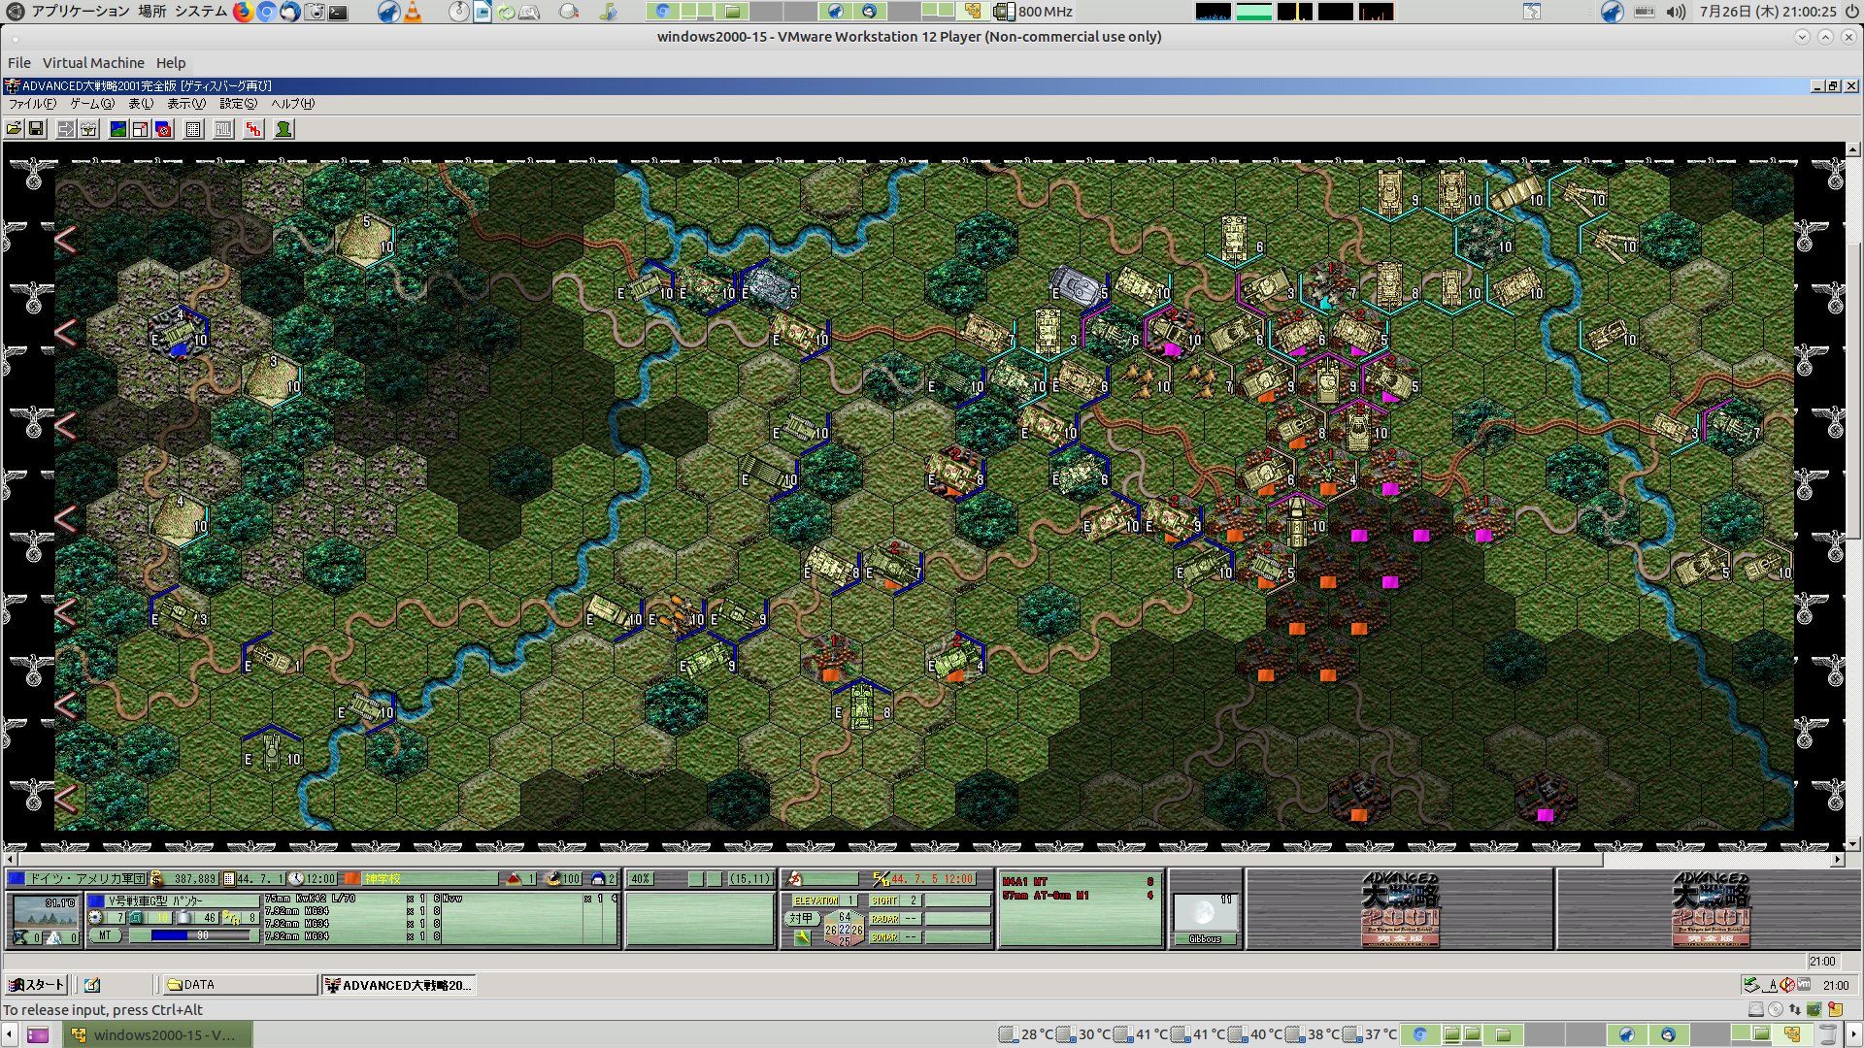Click windows2000-15 task in bottom panel
The height and width of the screenshot is (1048, 1864).
pos(157,1034)
